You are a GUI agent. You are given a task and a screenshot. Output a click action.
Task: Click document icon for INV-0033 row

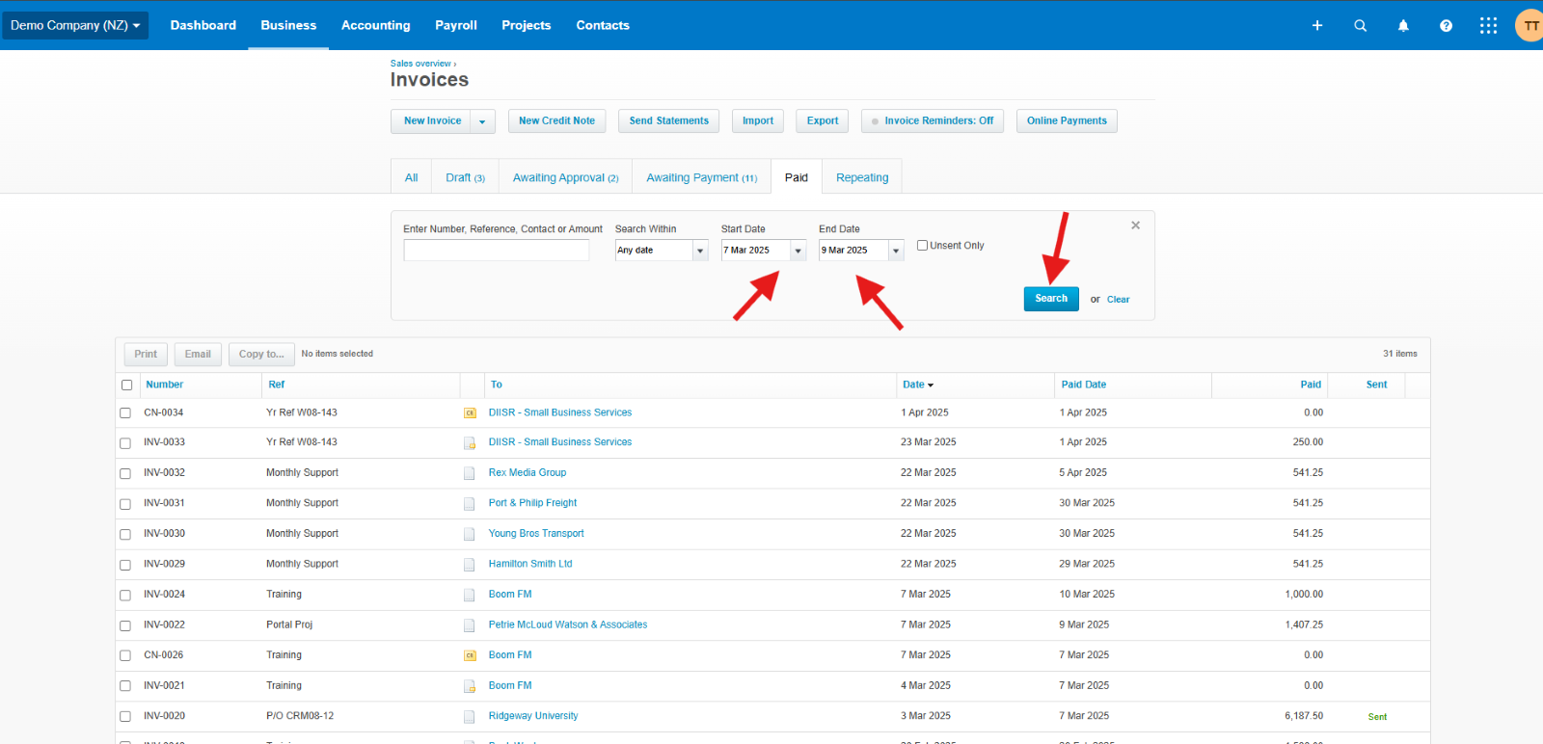(x=470, y=443)
